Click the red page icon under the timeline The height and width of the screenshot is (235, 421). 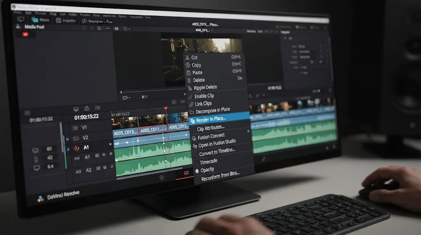[186, 173]
